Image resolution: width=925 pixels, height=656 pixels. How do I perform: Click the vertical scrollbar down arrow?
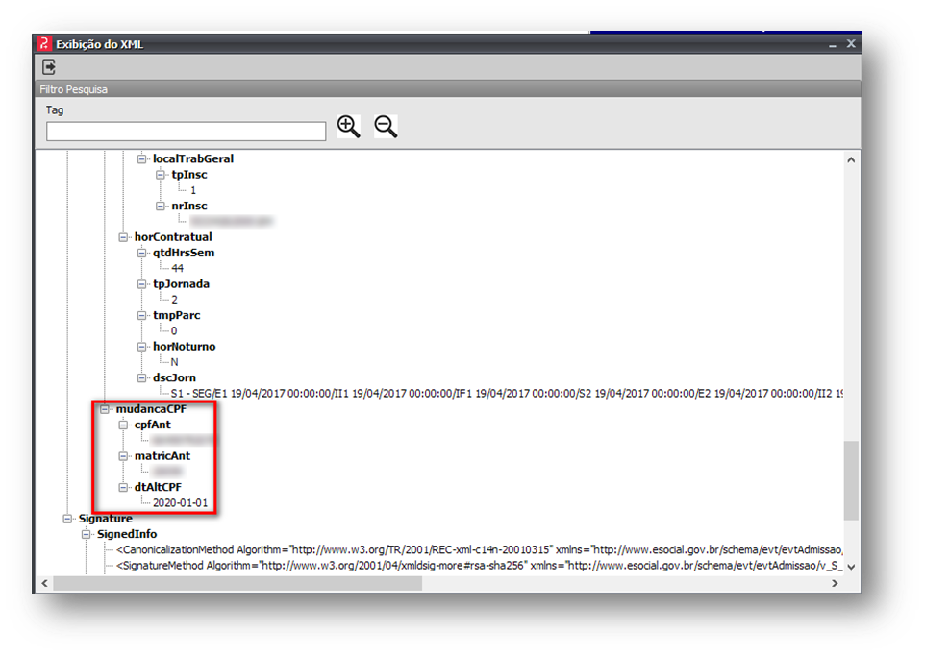[x=851, y=567]
